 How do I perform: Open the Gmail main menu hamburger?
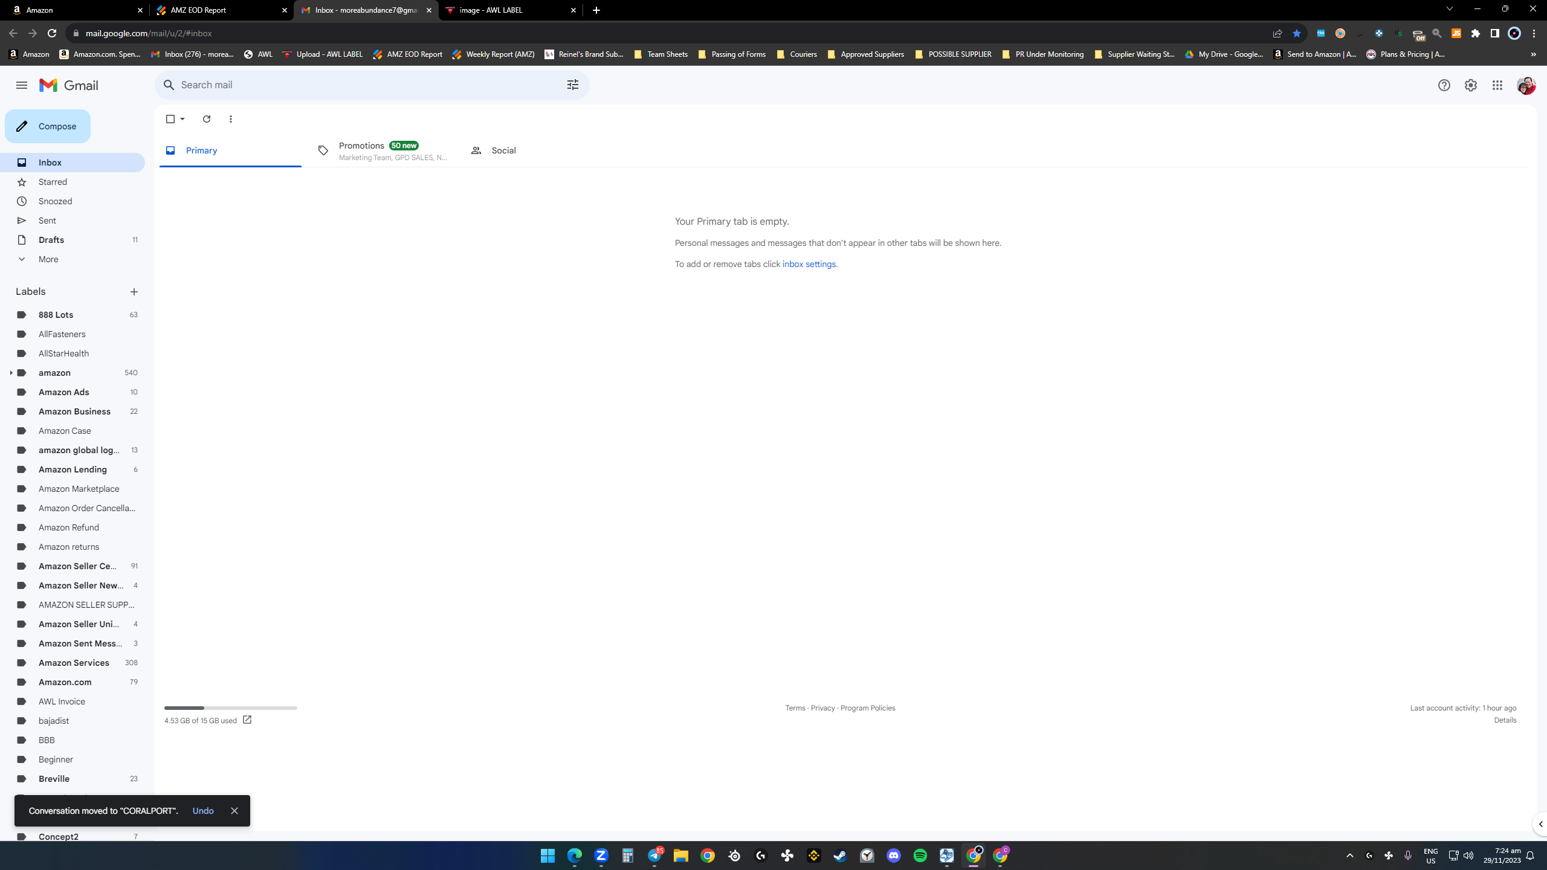click(22, 85)
